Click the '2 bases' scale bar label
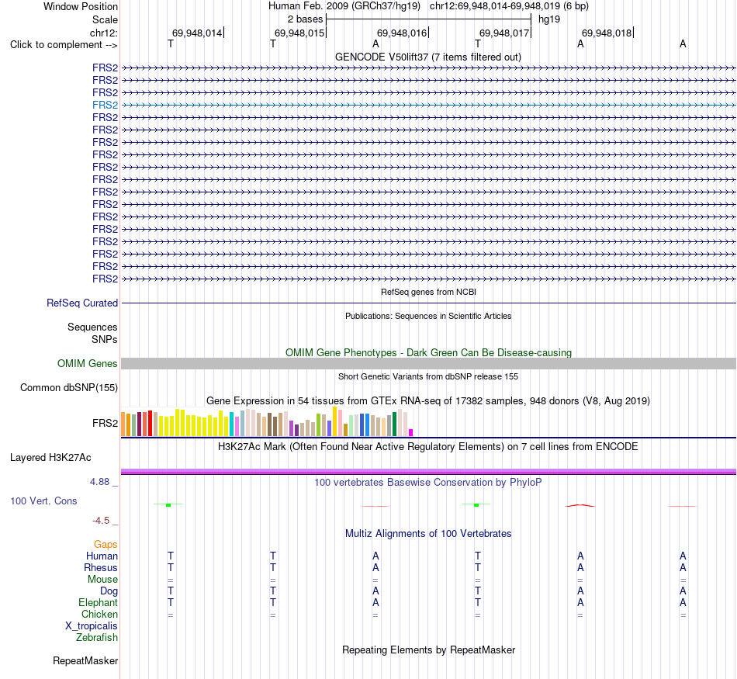The image size is (737, 679). coord(305,19)
